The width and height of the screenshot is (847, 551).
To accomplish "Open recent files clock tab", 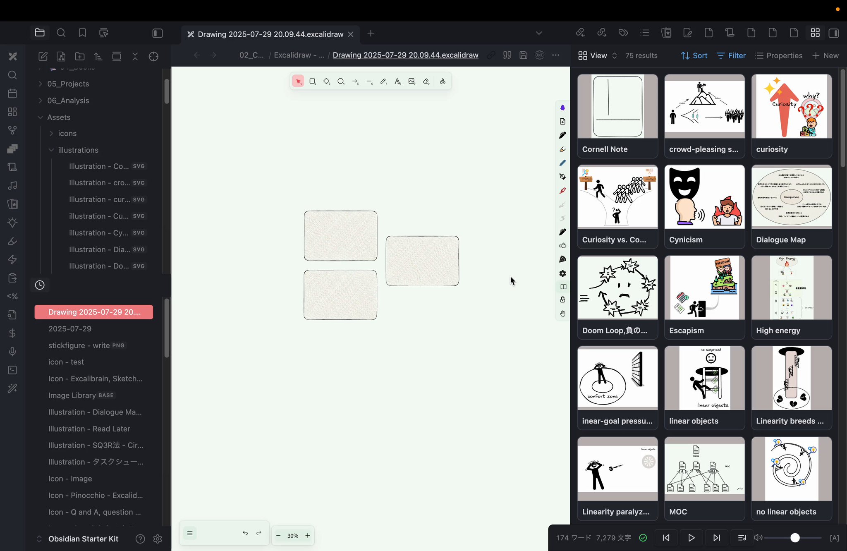I will pyautogui.click(x=40, y=285).
